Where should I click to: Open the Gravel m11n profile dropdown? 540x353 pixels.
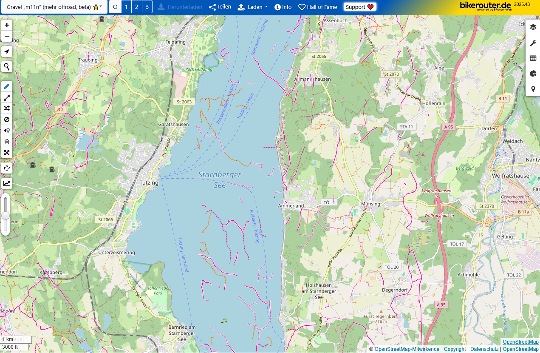(x=54, y=7)
